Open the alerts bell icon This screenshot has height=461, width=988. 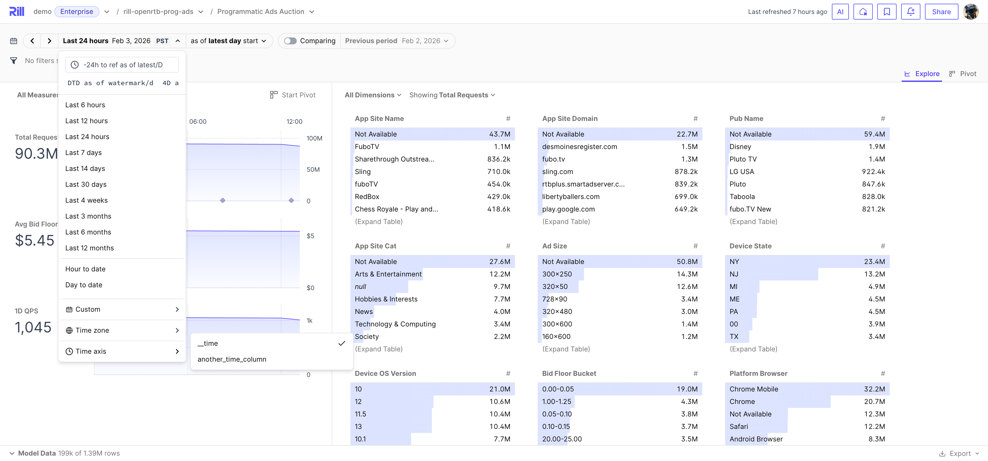[910, 12]
